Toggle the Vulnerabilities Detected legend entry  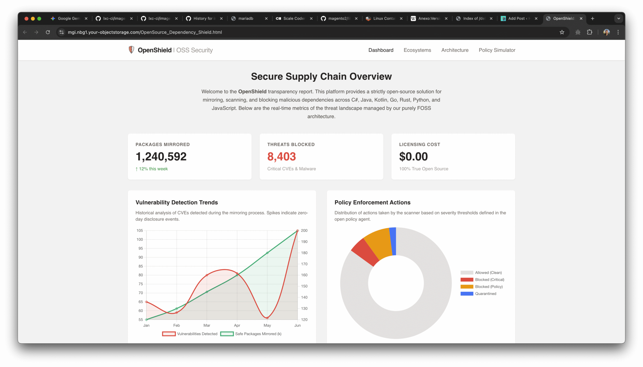(x=190, y=334)
